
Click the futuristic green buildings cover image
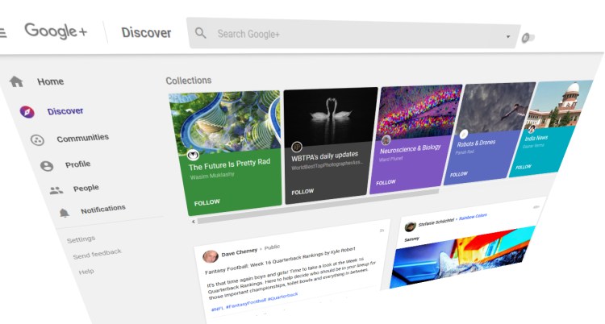[x=226, y=122]
